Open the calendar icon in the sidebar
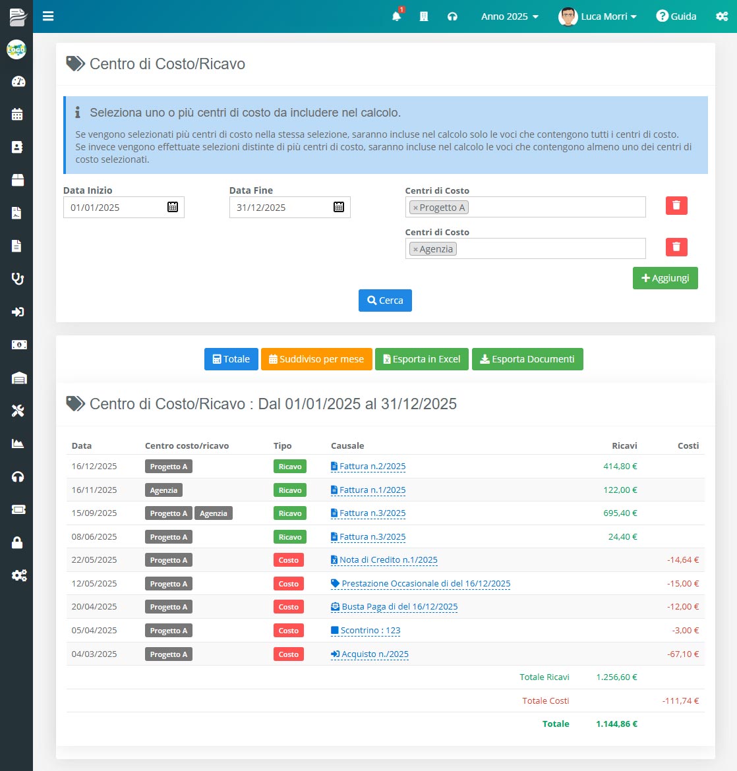This screenshot has width=737, height=771. [x=18, y=115]
